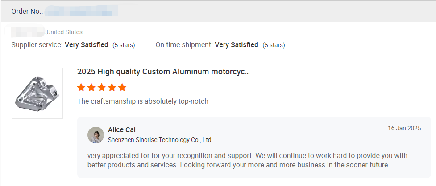The height and width of the screenshot is (186, 436).
Task: Click the 5 stars text beside On-time shipment
Action: click(274, 45)
